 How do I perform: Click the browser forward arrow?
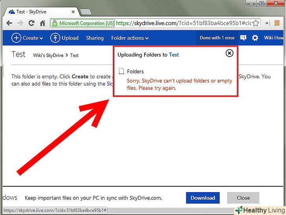tap(20, 23)
